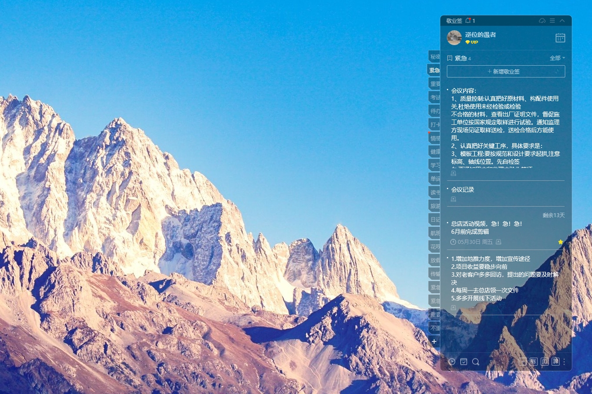Click the yellow VIP badge
Screen dimensions: 592x394
(472, 42)
